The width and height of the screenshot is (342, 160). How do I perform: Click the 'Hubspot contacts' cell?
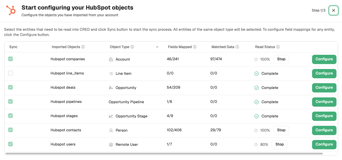[66, 130]
